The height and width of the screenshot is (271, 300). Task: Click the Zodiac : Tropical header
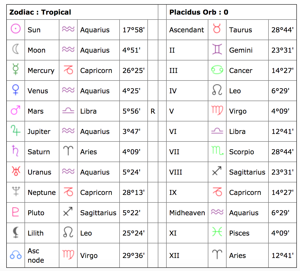[40, 12]
